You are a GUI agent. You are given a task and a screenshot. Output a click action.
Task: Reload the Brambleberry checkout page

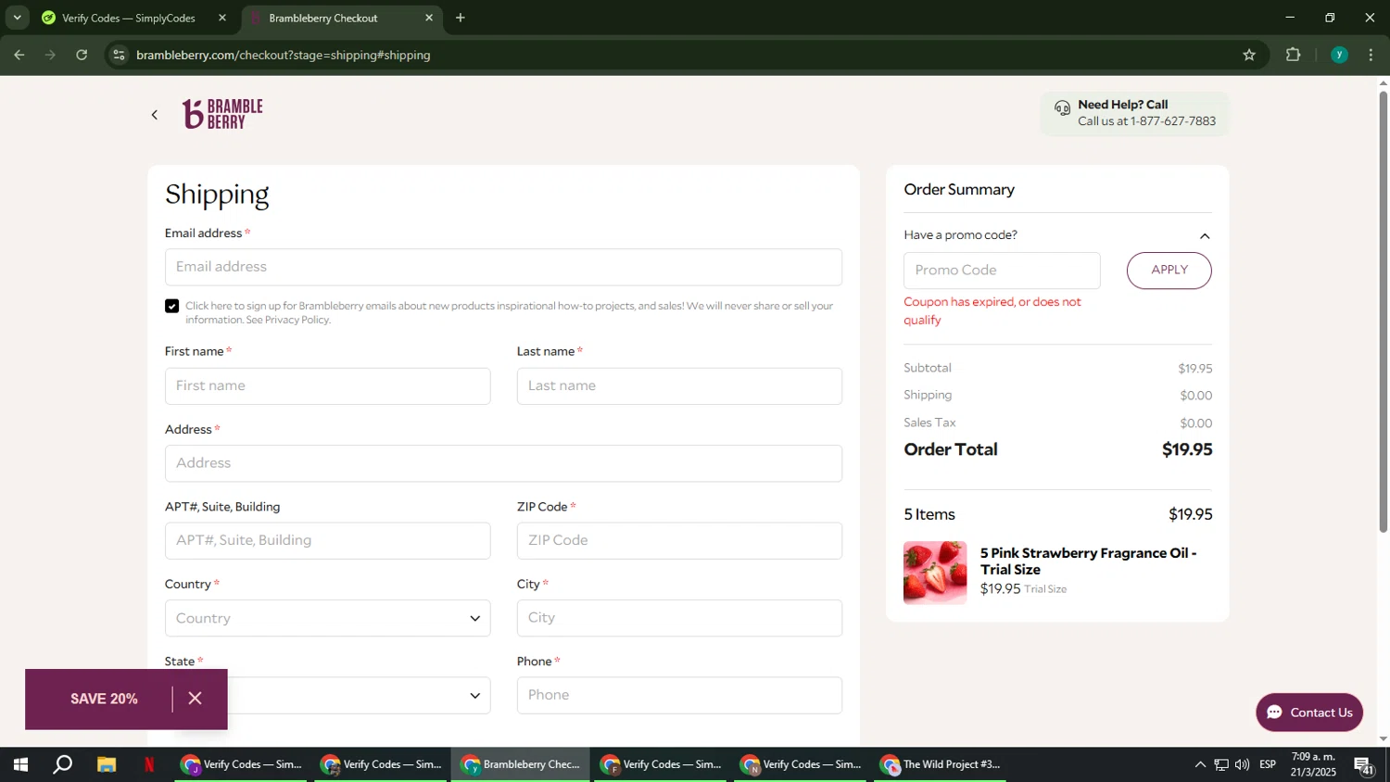(82, 55)
